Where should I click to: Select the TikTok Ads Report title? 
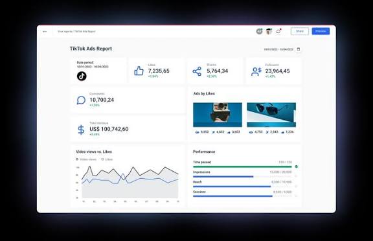pyautogui.click(x=91, y=49)
